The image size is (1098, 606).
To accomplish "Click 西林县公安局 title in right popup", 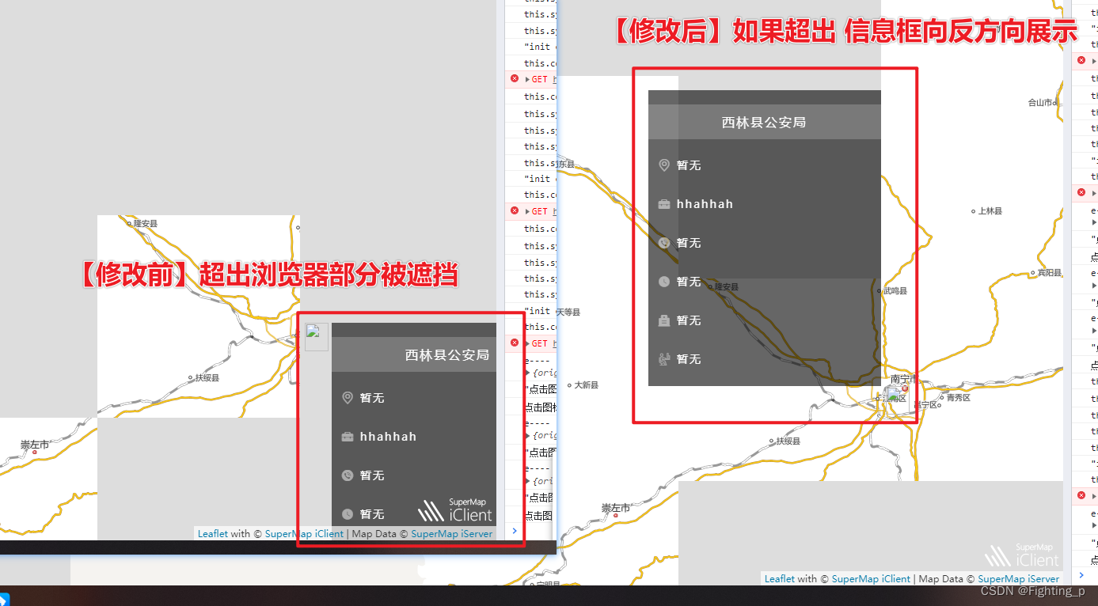I will pos(764,123).
